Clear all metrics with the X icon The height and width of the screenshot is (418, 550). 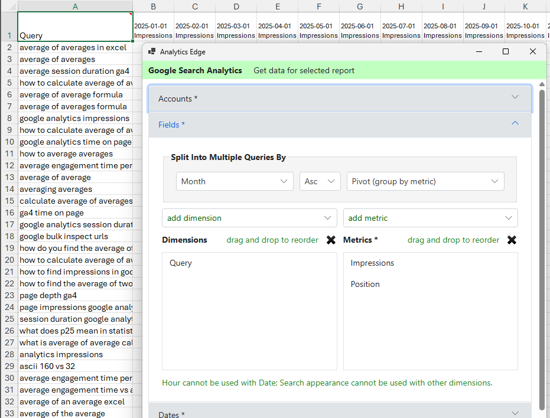512,240
